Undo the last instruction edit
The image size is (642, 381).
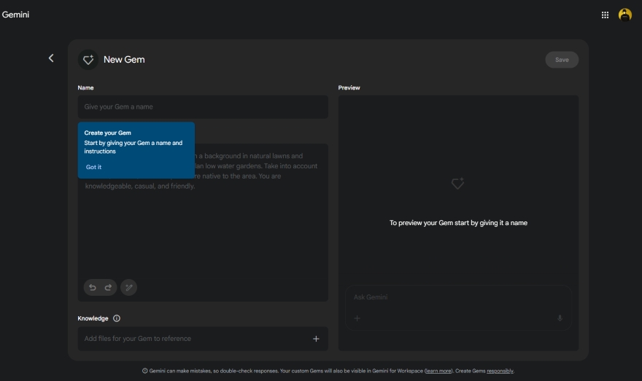pyautogui.click(x=92, y=288)
